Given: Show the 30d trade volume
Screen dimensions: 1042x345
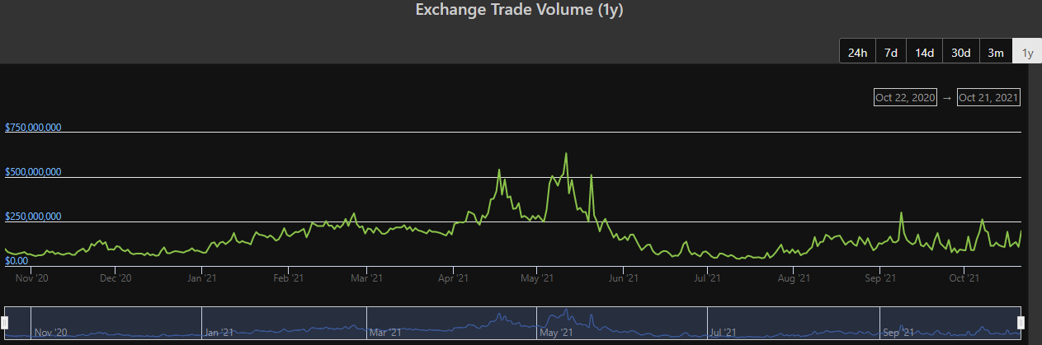Looking at the screenshot, I should [960, 52].
